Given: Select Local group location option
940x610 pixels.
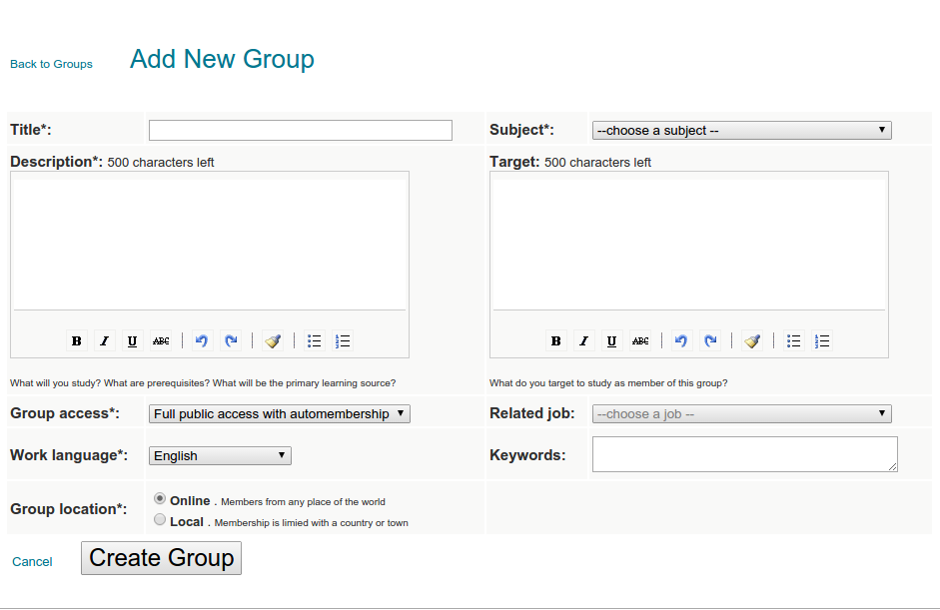Looking at the screenshot, I should (x=160, y=520).
